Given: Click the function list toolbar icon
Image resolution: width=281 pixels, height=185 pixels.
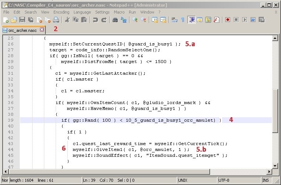Looking at the screenshot, I should coord(217,20).
